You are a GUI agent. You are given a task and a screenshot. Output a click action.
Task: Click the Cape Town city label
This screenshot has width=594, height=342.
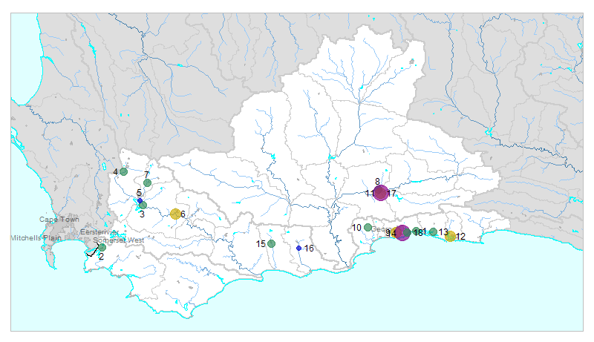[59, 220]
